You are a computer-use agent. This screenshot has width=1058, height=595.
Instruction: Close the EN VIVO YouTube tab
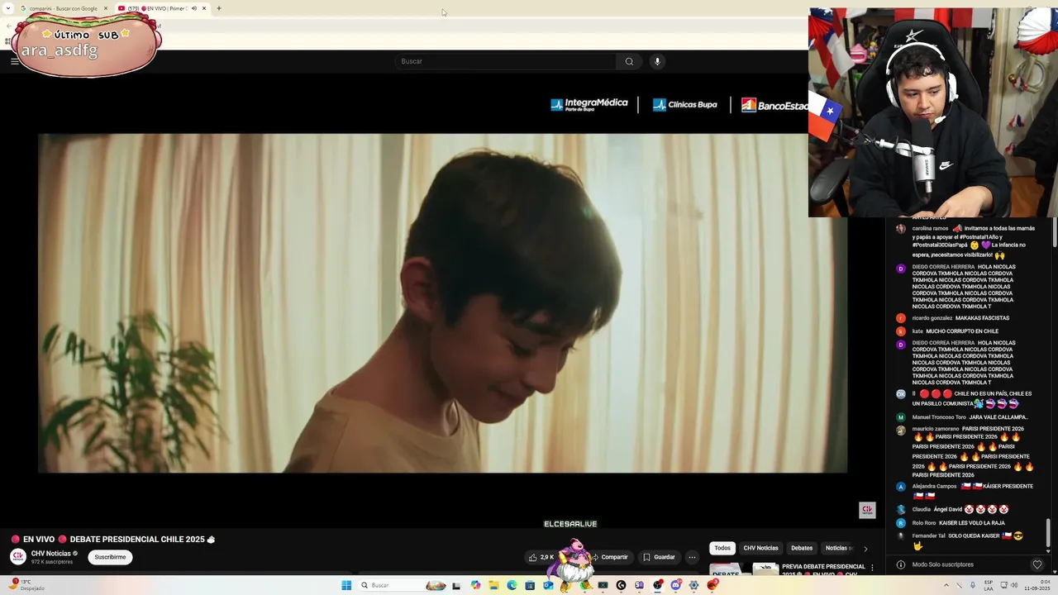[204, 8]
